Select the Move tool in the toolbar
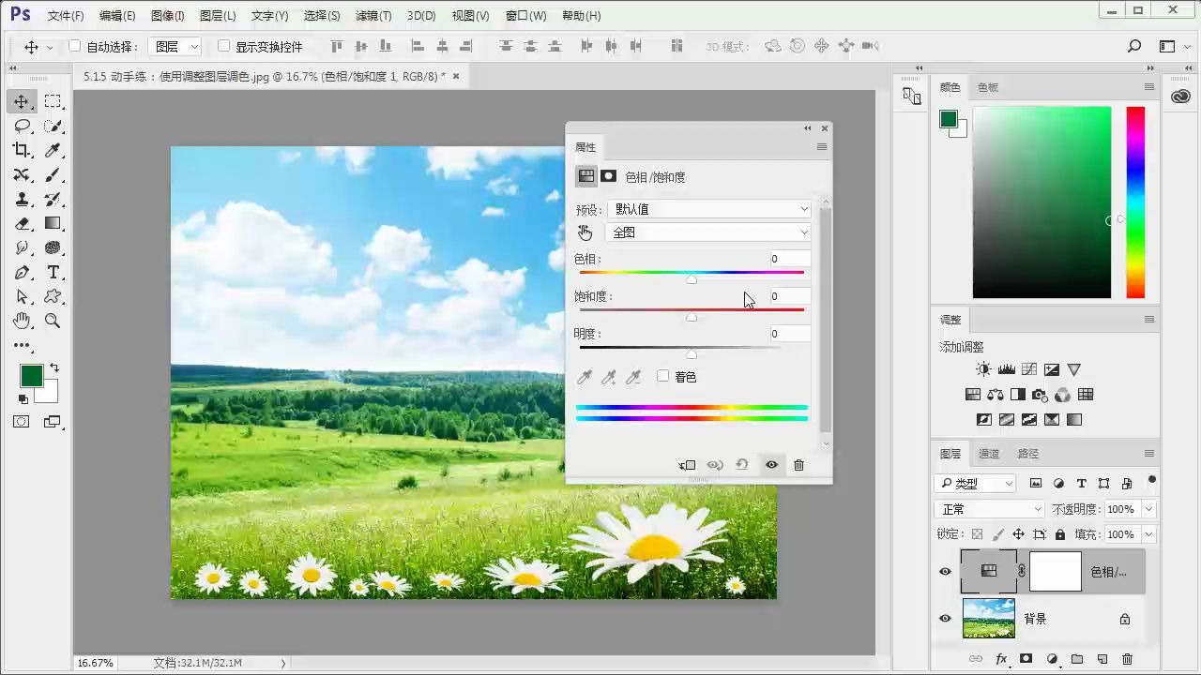 click(x=21, y=102)
